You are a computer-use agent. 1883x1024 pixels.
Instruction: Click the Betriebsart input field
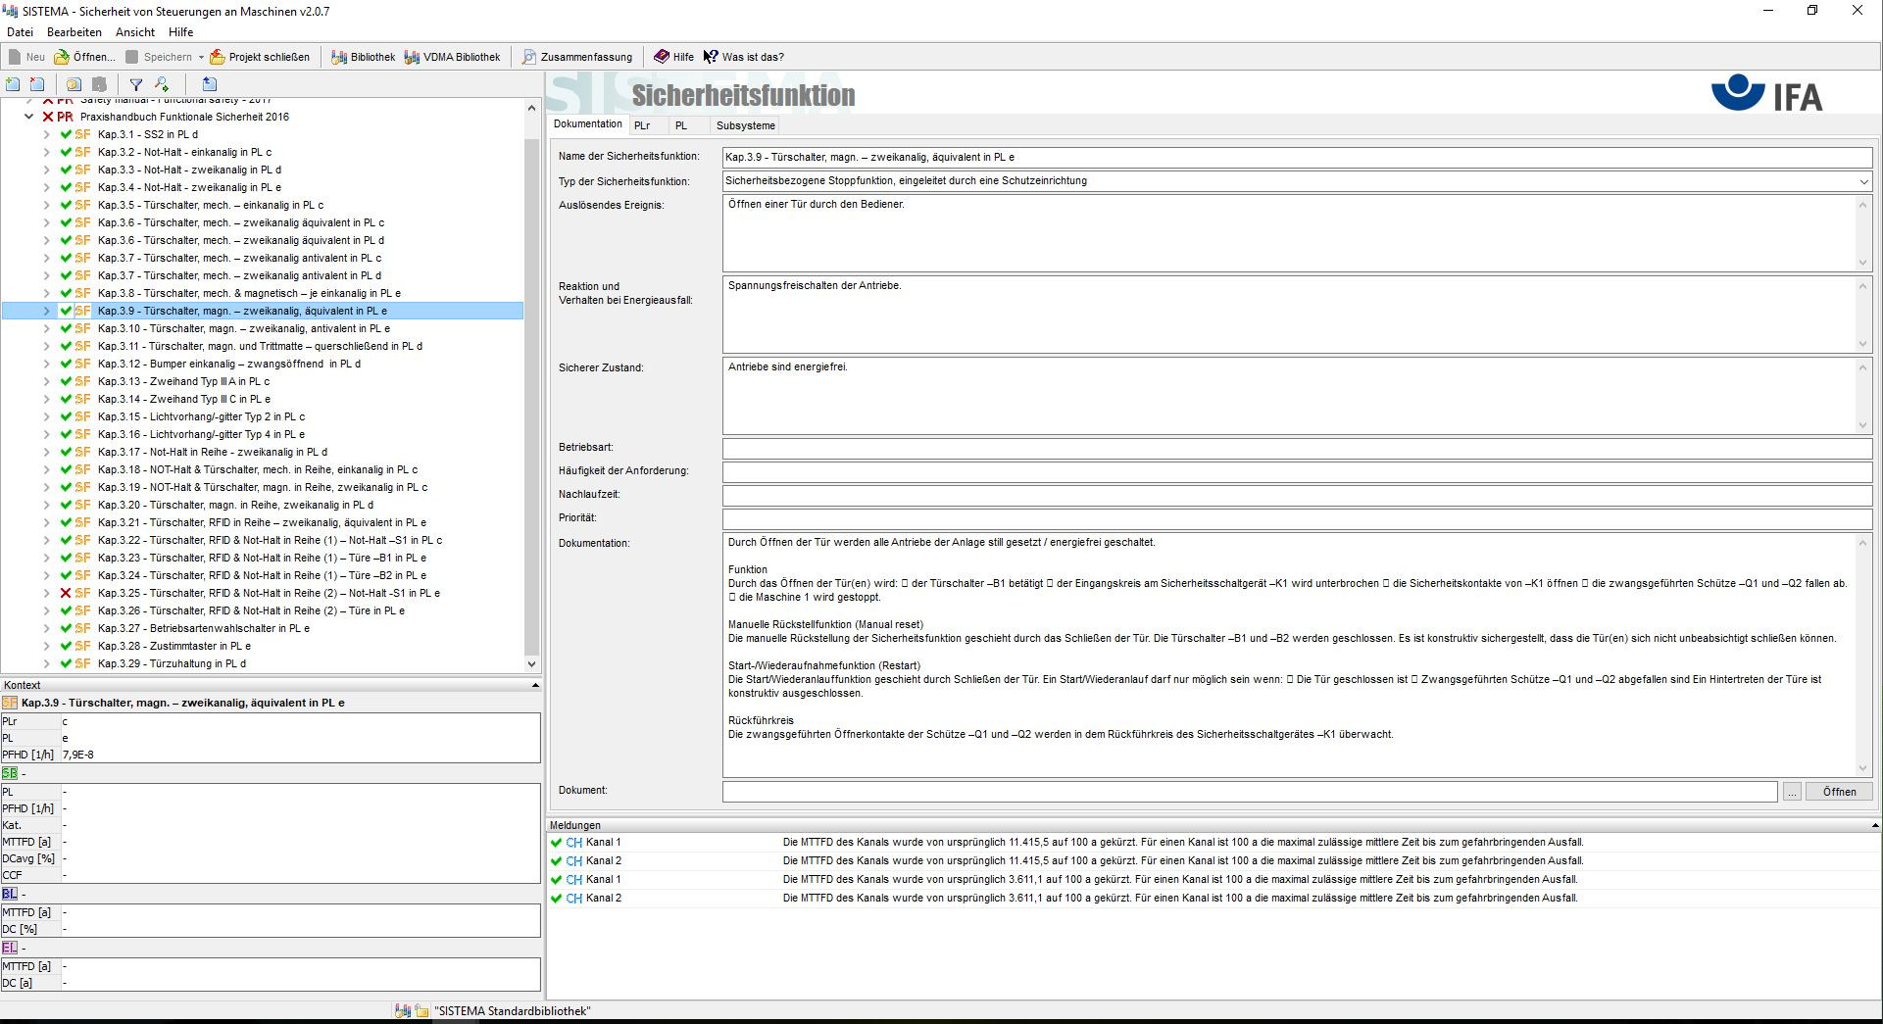(1298, 448)
